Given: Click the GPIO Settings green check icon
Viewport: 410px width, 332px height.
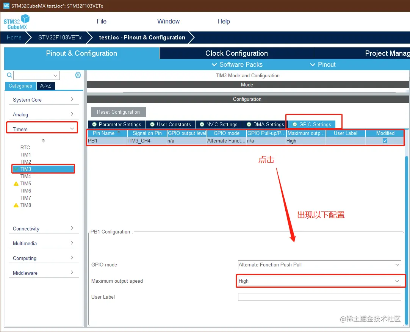Looking at the screenshot, I should tap(295, 125).
